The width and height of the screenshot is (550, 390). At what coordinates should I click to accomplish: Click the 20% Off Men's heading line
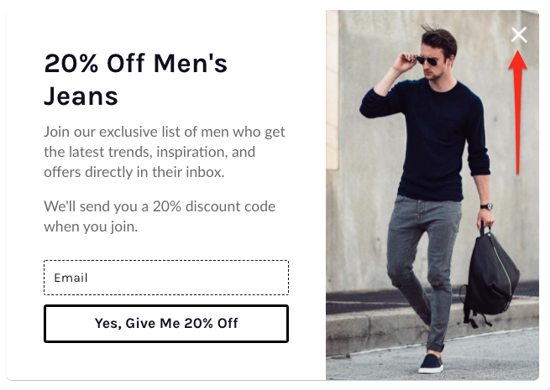(x=136, y=64)
